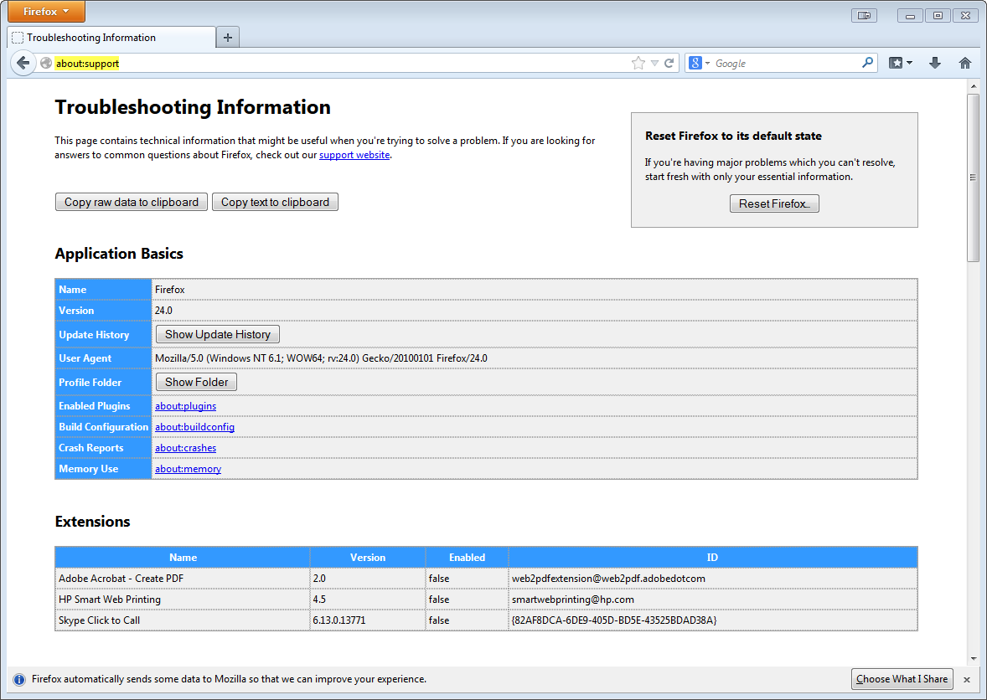The width and height of the screenshot is (987, 700).
Task: Copy raw data to clipboard
Action: 131,202
